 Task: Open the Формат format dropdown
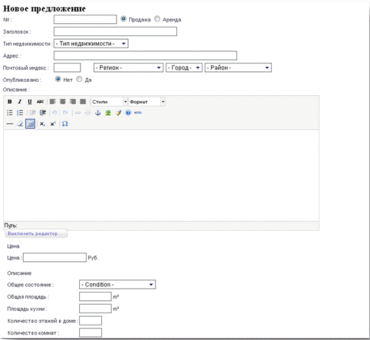(x=147, y=101)
